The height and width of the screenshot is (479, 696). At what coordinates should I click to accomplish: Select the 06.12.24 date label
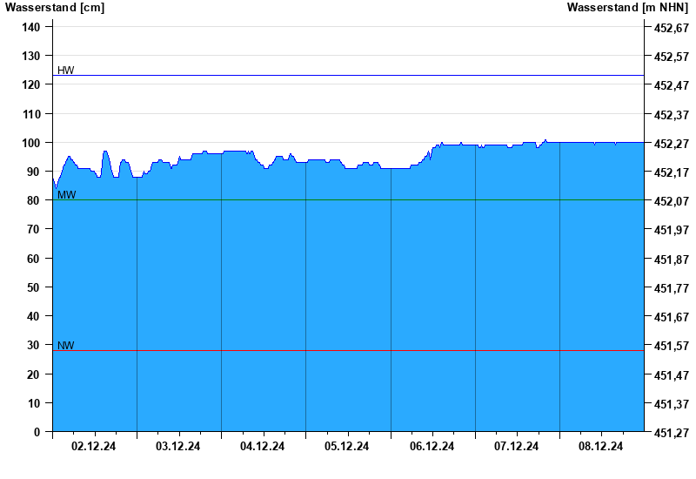pos(432,447)
